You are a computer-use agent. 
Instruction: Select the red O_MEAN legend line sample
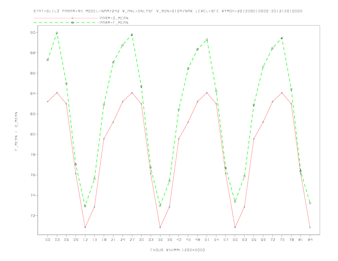(x=66, y=18)
